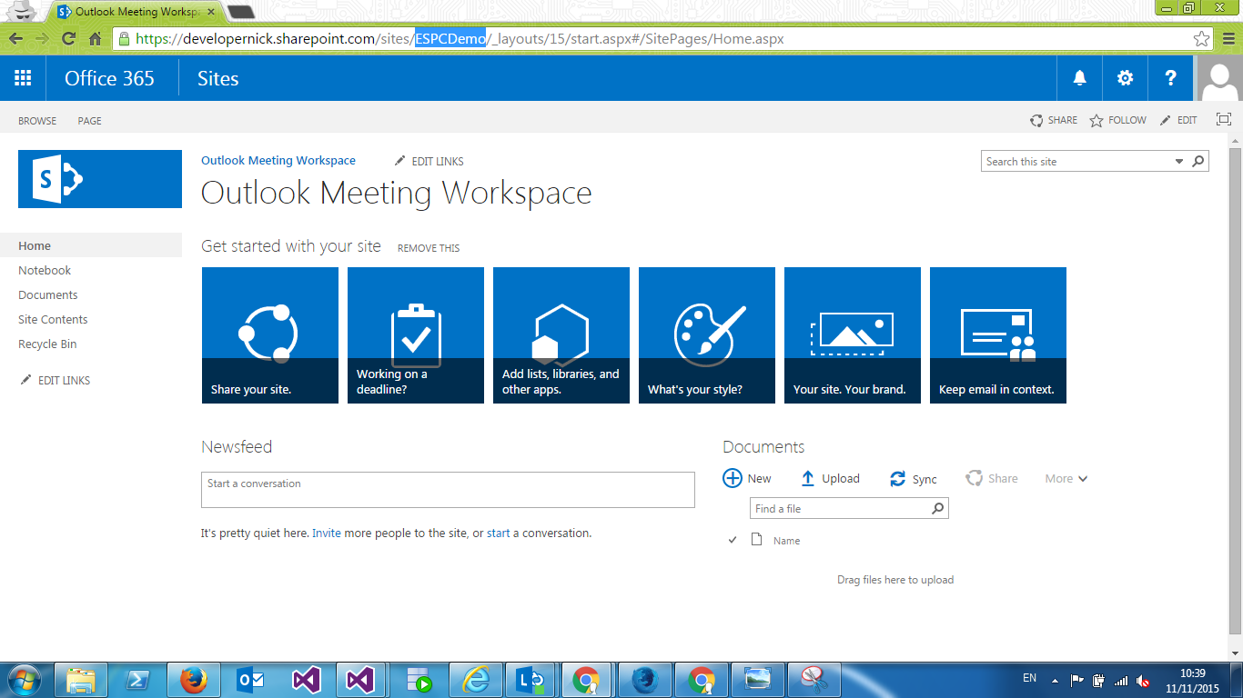Click the browser home icon
The height and width of the screenshot is (698, 1243).
click(95, 39)
